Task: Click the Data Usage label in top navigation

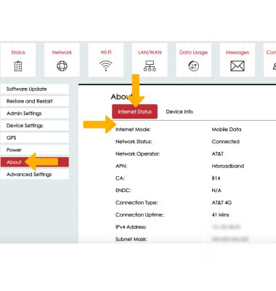Action: [x=193, y=52]
